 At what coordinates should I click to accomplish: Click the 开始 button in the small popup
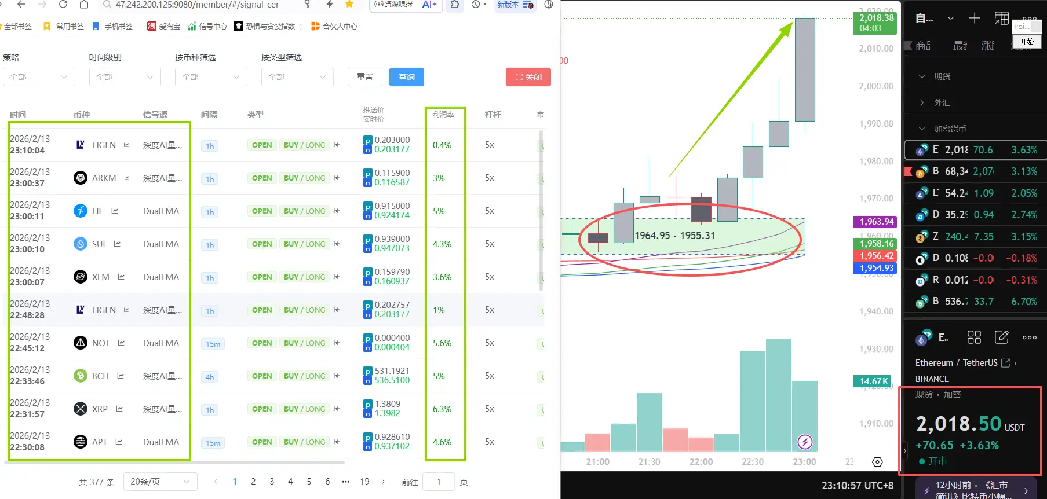click(x=1027, y=42)
